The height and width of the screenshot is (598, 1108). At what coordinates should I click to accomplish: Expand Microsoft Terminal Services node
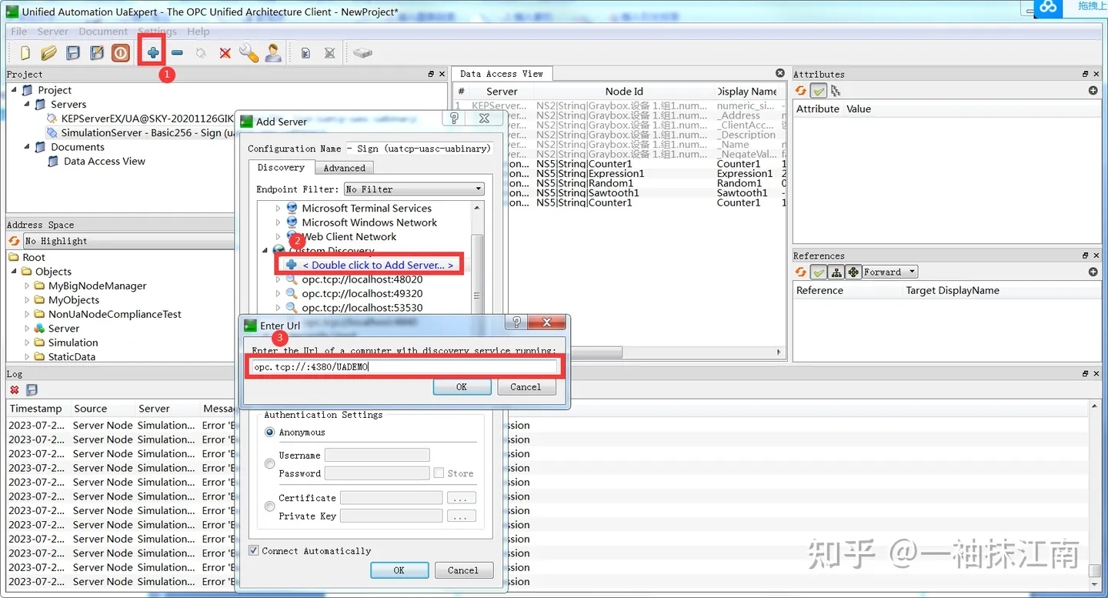tap(279, 209)
